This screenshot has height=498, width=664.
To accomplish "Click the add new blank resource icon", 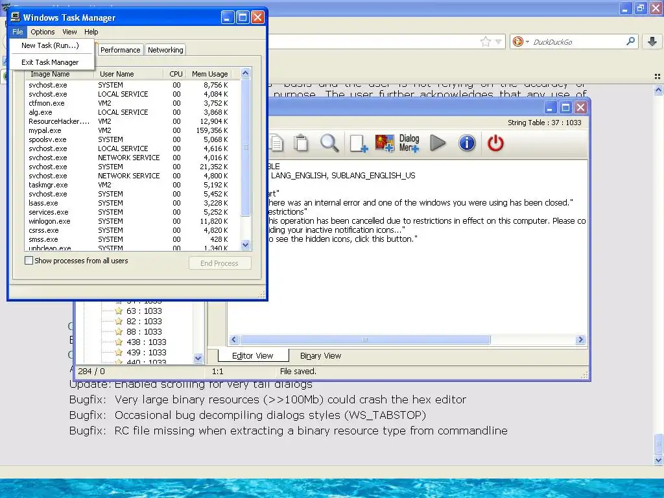I will (x=358, y=143).
